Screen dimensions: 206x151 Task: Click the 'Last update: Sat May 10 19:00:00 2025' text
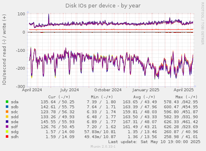154,142
